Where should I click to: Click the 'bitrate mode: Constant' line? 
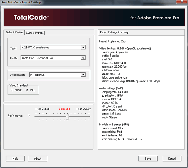[114, 110]
